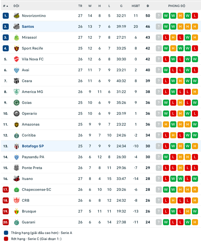Sort standings by HSBT column header

(136, 6)
